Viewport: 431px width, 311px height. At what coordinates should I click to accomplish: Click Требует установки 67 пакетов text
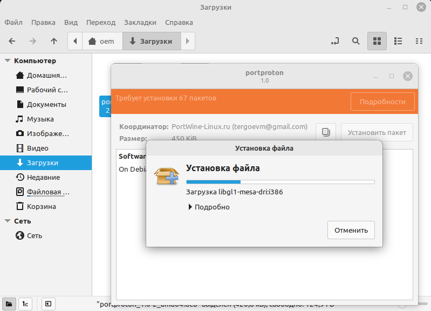tap(166, 98)
